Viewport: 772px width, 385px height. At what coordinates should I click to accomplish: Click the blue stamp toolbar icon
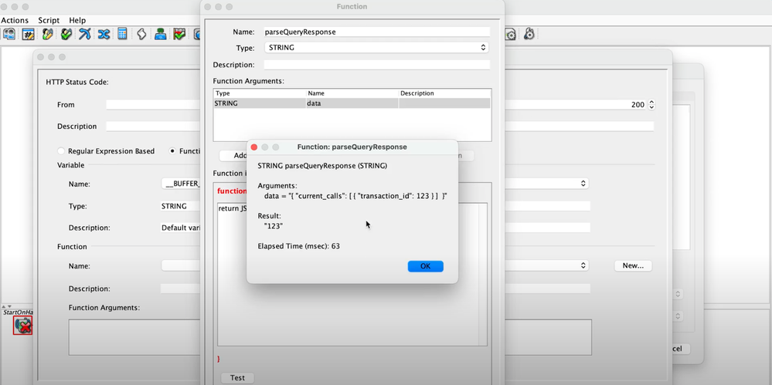pyautogui.click(x=160, y=34)
